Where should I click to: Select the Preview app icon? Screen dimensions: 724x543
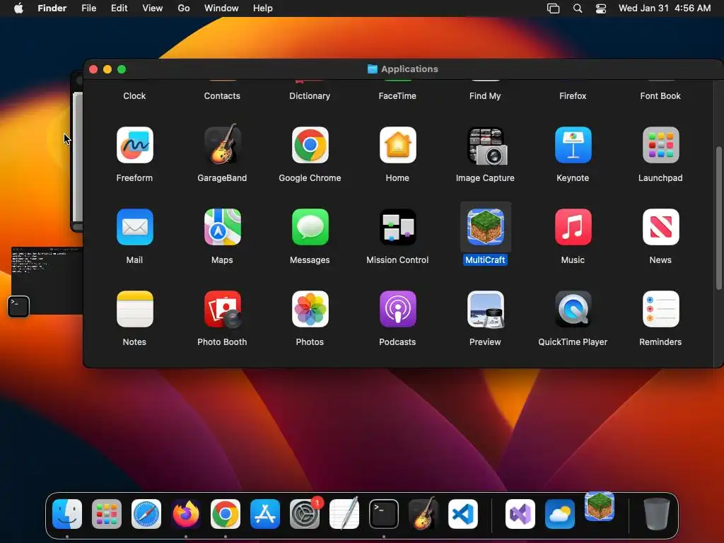[x=485, y=309]
